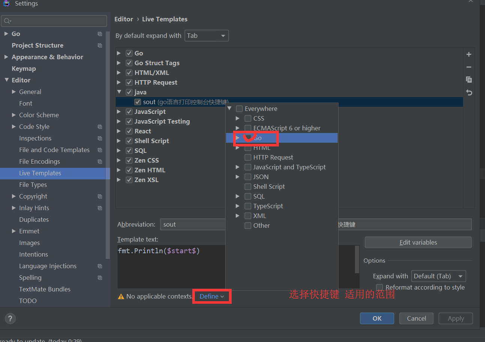Select the Other context entry
This screenshot has width=485, height=342.
pyautogui.click(x=261, y=226)
